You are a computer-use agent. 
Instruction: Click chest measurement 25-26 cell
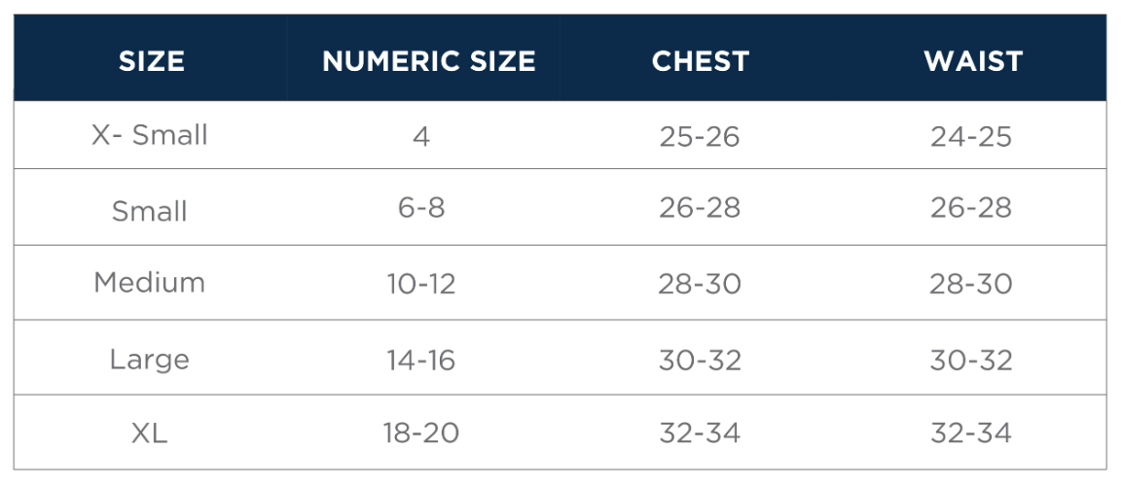[700, 136]
